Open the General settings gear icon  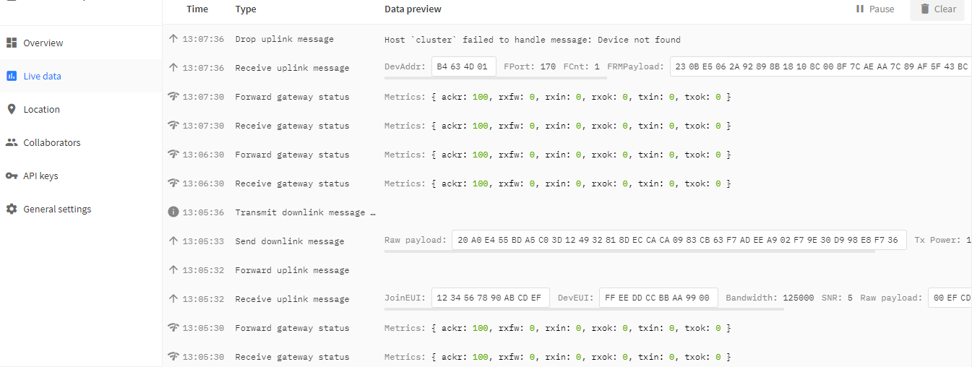(12, 209)
